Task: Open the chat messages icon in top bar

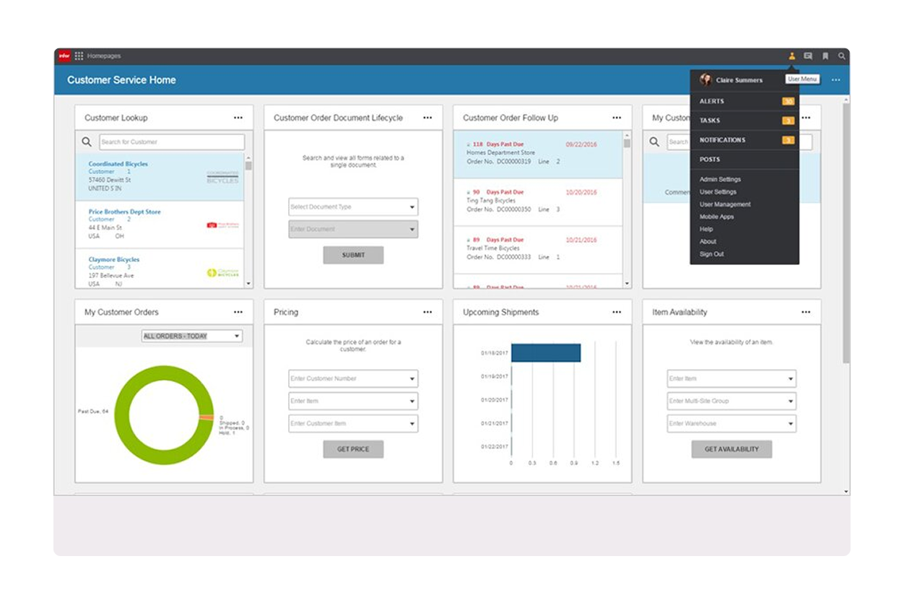Action: 809,56
